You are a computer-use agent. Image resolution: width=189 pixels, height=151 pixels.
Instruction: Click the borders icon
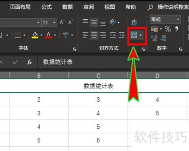(x=18, y=35)
